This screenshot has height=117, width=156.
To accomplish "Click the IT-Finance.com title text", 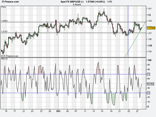I will (10, 2).
